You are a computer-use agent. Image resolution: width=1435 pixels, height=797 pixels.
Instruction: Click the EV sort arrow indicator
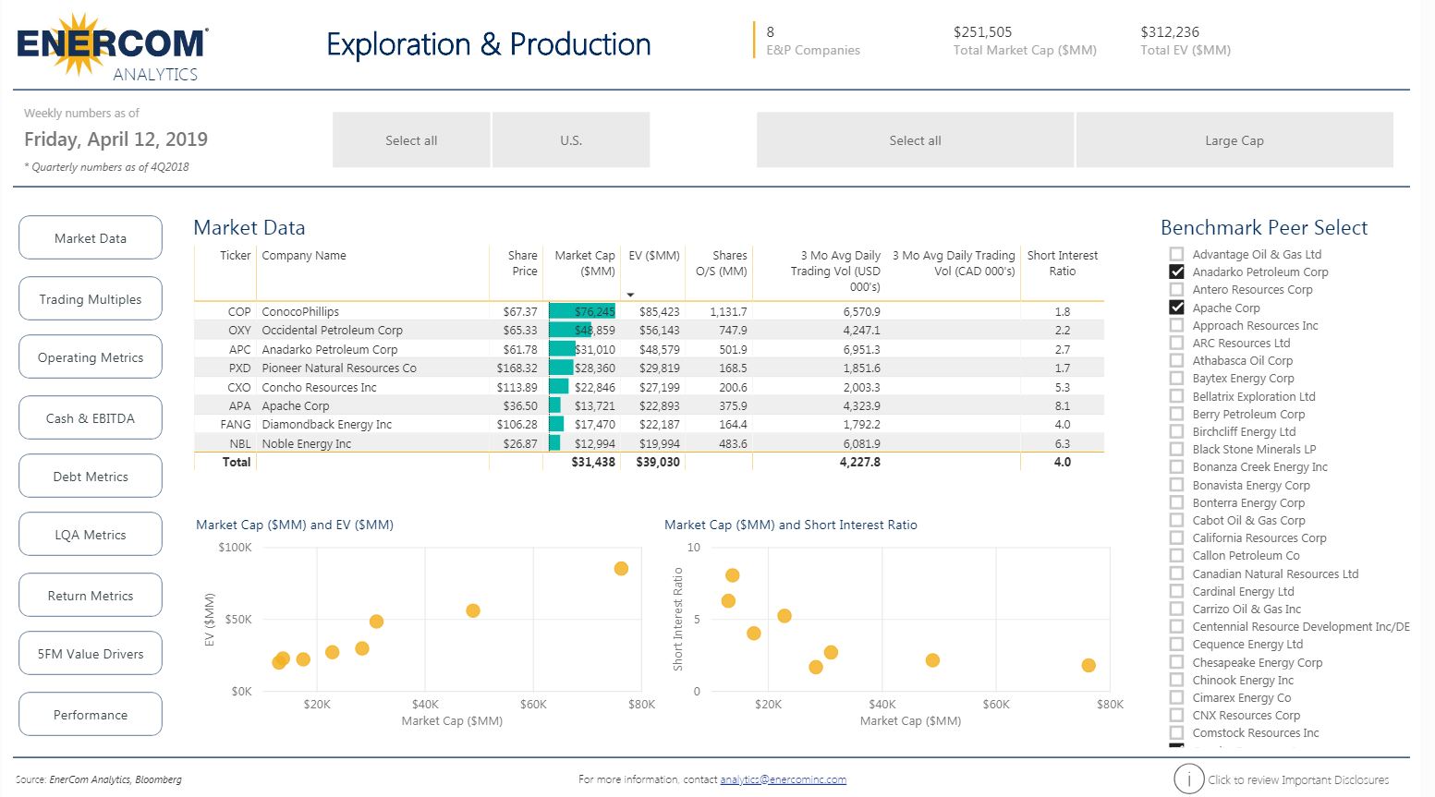pyautogui.click(x=630, y=295)
